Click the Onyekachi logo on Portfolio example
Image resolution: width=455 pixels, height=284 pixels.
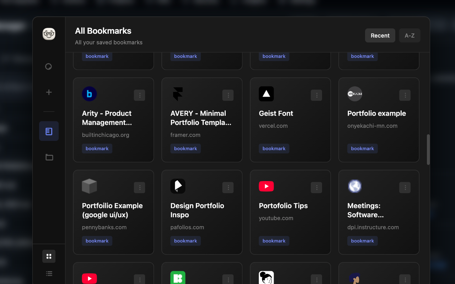[x=355, y=94]
